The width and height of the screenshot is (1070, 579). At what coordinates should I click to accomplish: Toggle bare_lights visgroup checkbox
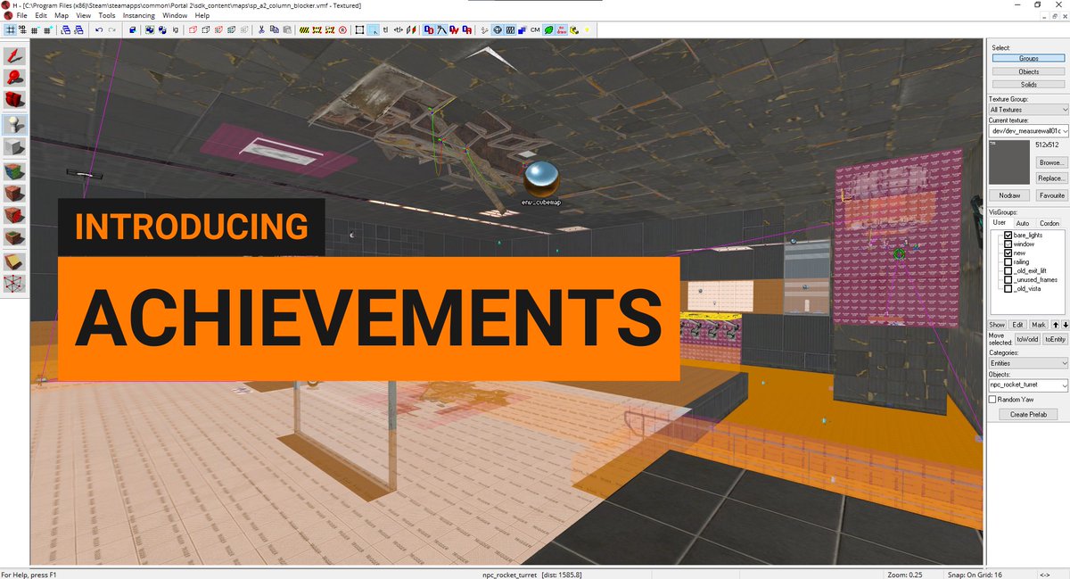(x=1008, y=235)
